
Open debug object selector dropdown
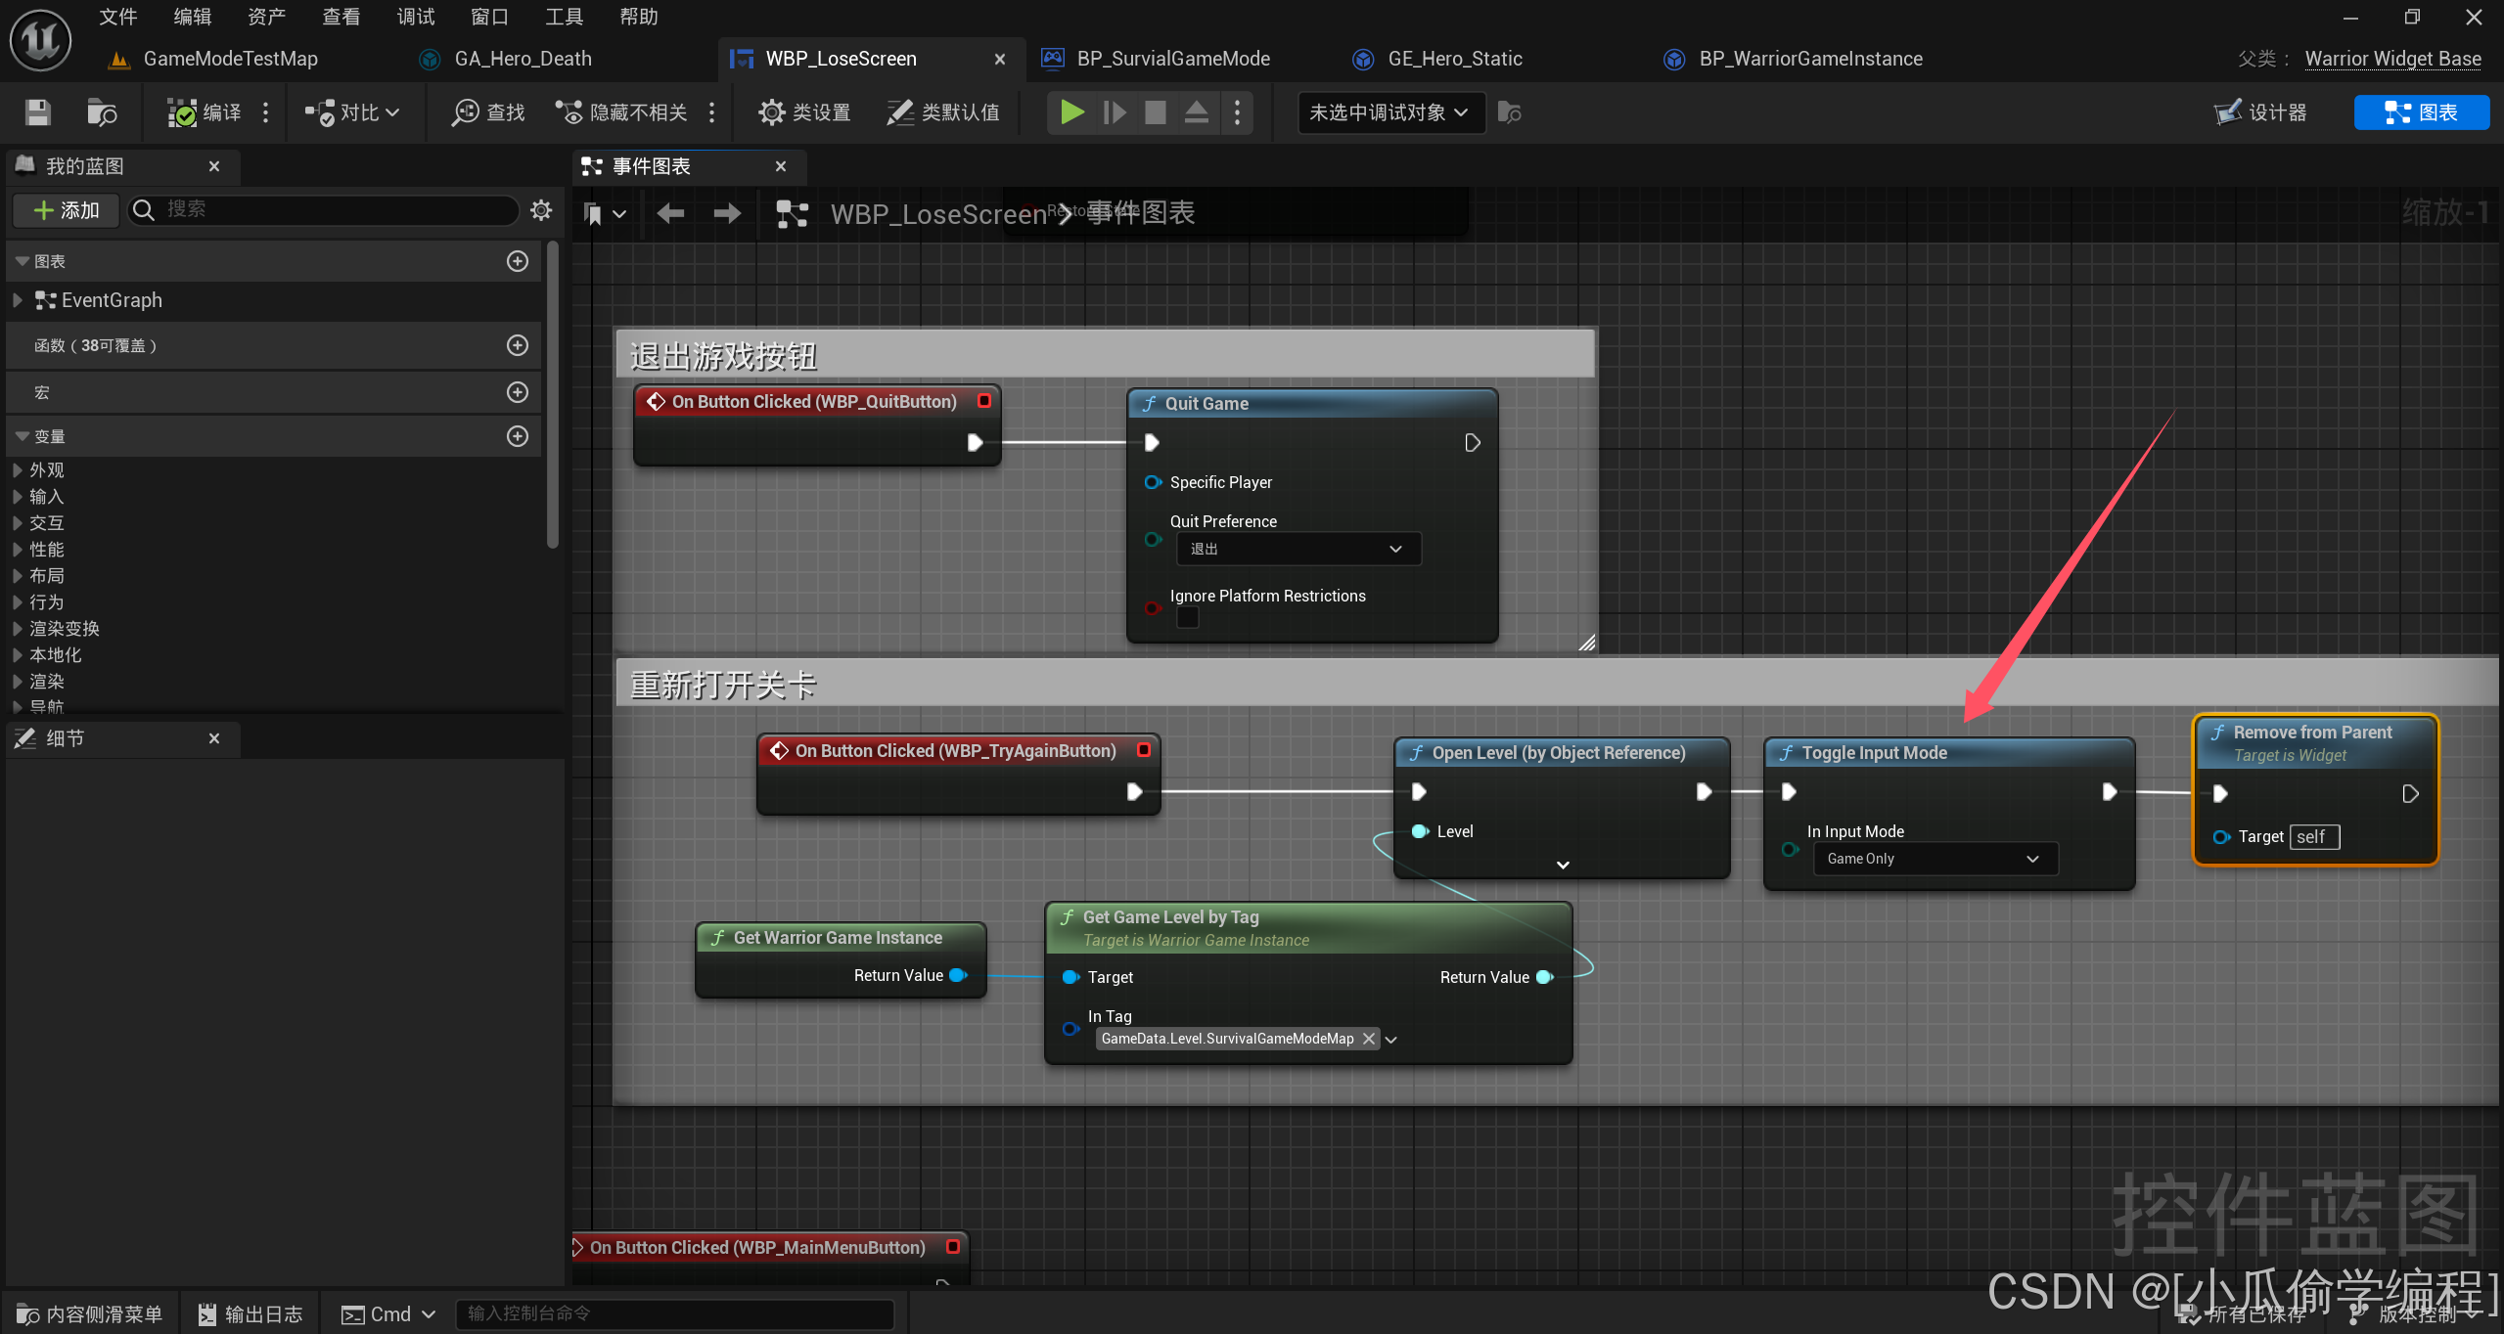1389,112
